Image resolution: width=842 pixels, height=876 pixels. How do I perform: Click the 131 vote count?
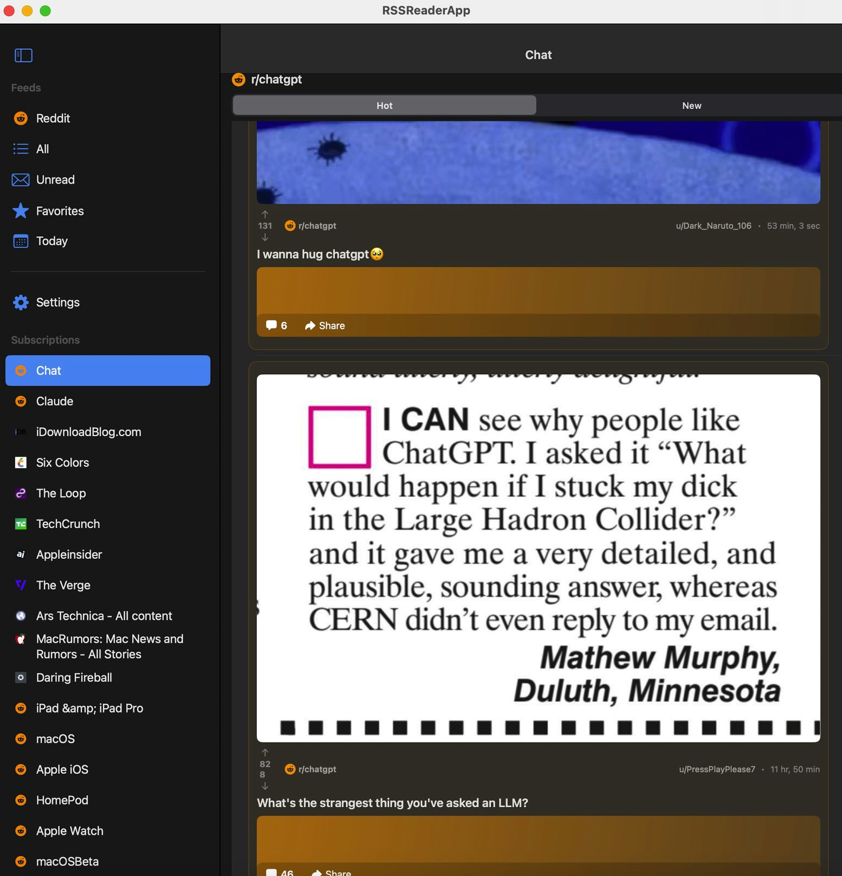pyautogui.click(x=265, y=226)
